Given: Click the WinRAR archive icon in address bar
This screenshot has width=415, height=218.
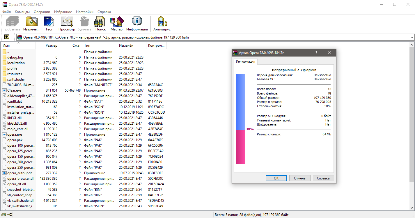Looking at the screenshot, I should 19,37.
